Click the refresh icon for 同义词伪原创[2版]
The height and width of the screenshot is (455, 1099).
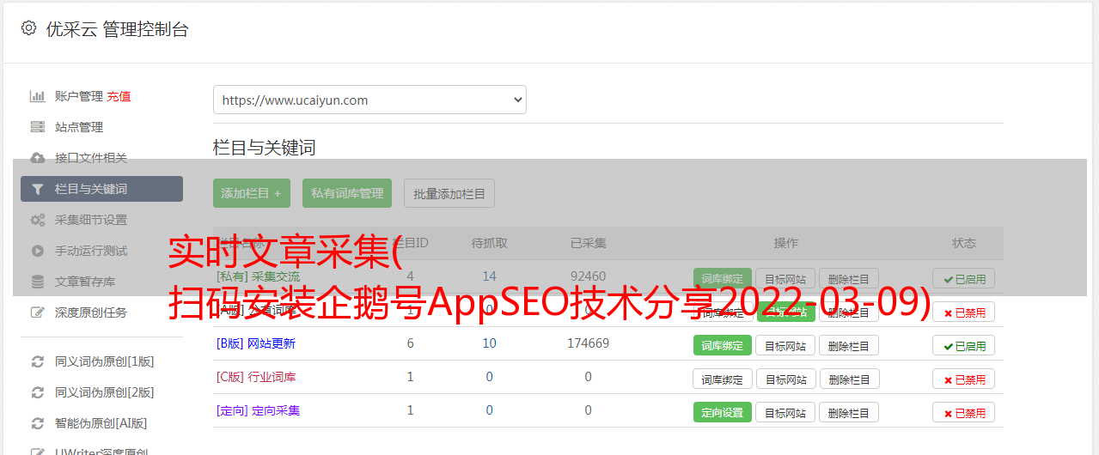[x=38, y=392]
